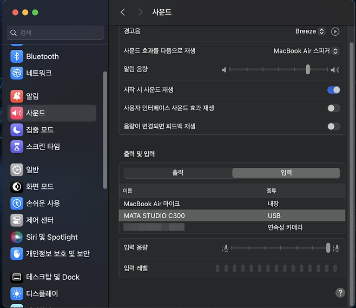
Task: Open Bluetooth settings from sidebar icon
Action: 17,56
